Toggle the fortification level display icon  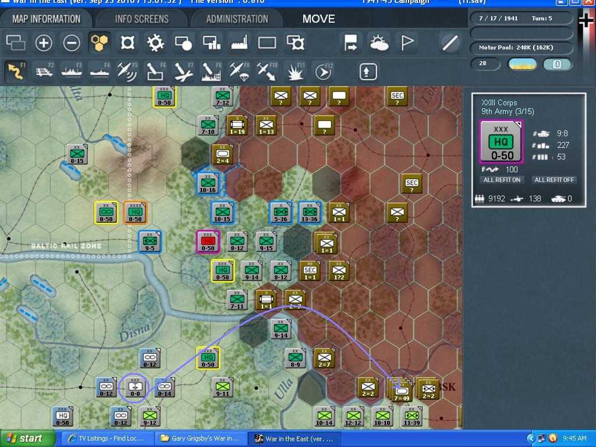127,42
